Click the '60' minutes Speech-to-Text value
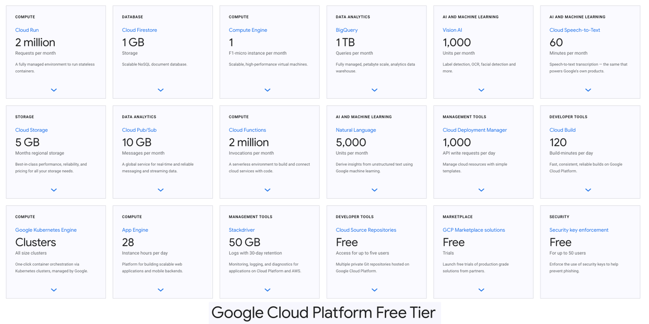The height and width of the screenshot is (324, 649). click(x=556, y=42)
